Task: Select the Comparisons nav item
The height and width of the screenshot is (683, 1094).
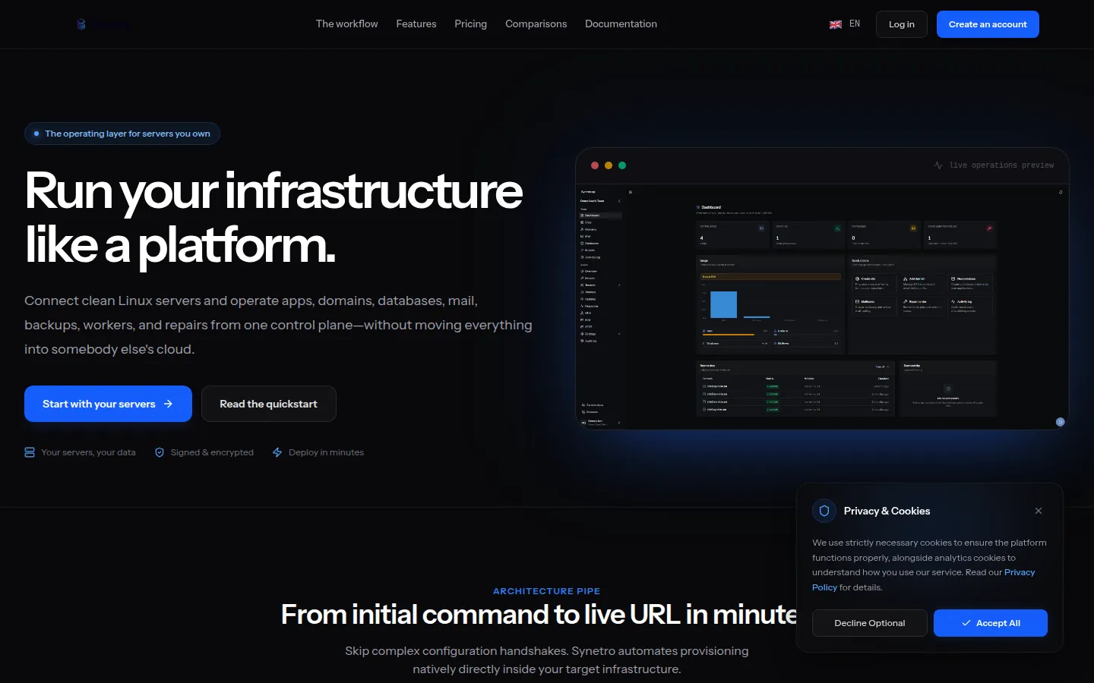Action: point(536,24)
